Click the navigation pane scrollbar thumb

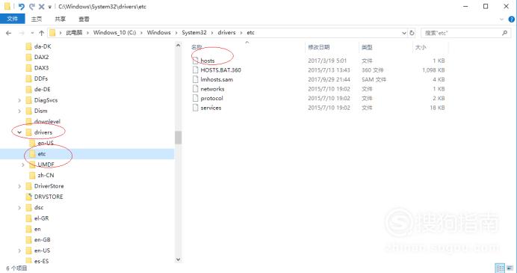tap(178, 138)
